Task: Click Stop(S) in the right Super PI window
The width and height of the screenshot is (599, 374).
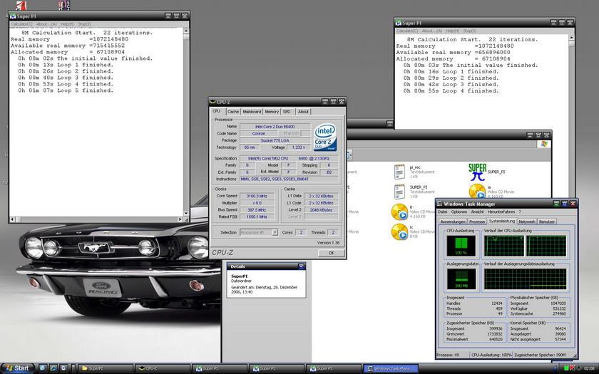Action: (470, 31)
